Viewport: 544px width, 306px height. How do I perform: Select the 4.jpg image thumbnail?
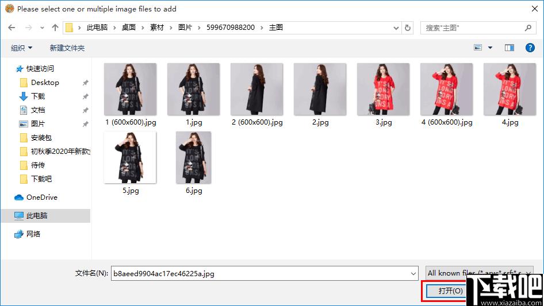pyautogui.click(x=509, y=89)
